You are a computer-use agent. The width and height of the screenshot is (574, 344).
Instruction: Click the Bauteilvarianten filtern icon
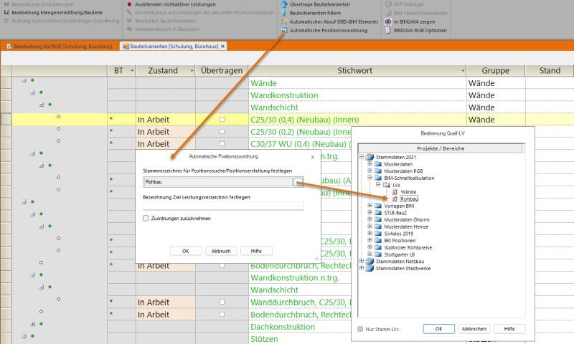283,13
